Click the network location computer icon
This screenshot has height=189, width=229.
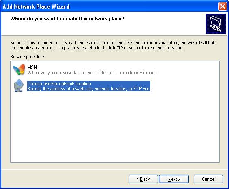pyautogui.click(x=19, y=86)
